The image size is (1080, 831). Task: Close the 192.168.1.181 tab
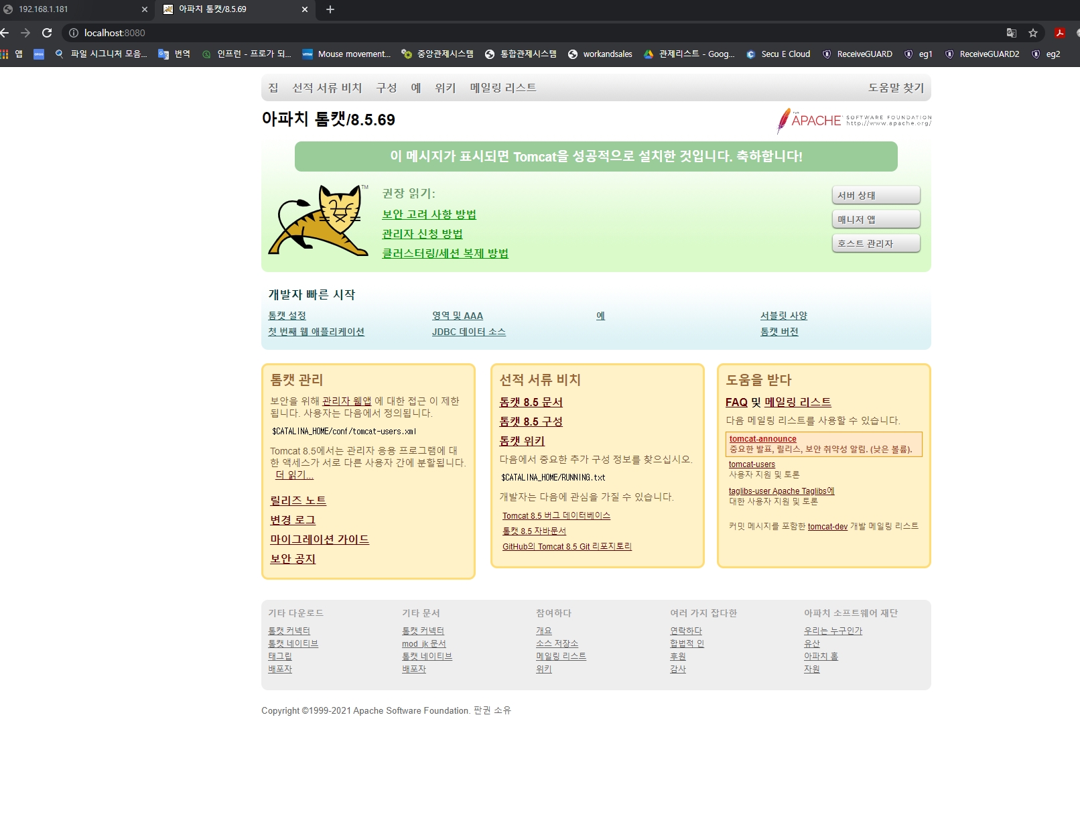point(144,9)
